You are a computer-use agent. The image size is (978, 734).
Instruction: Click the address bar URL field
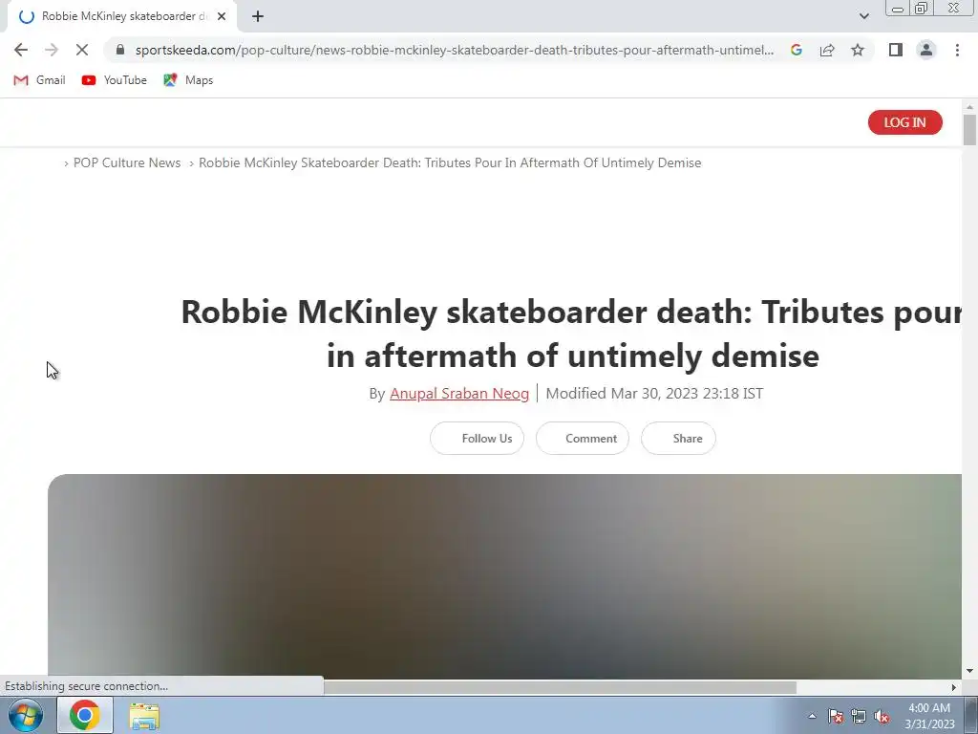[x=454, y=50]
